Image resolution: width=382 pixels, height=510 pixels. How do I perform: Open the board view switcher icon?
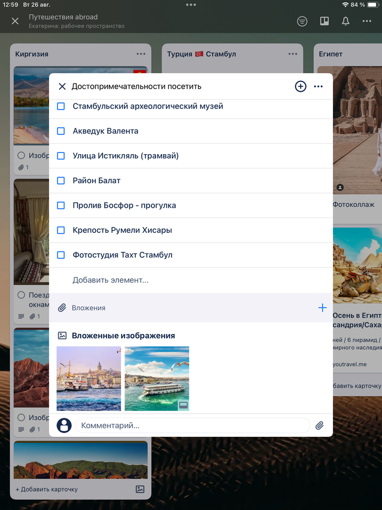324,21
